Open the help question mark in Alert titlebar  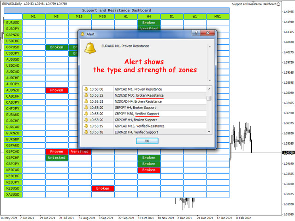pos(196,34)
